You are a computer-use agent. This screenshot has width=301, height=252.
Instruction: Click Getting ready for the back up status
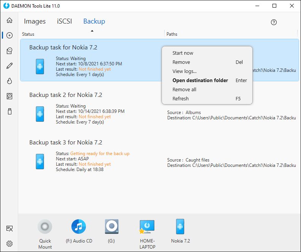(x=100, y=154)
